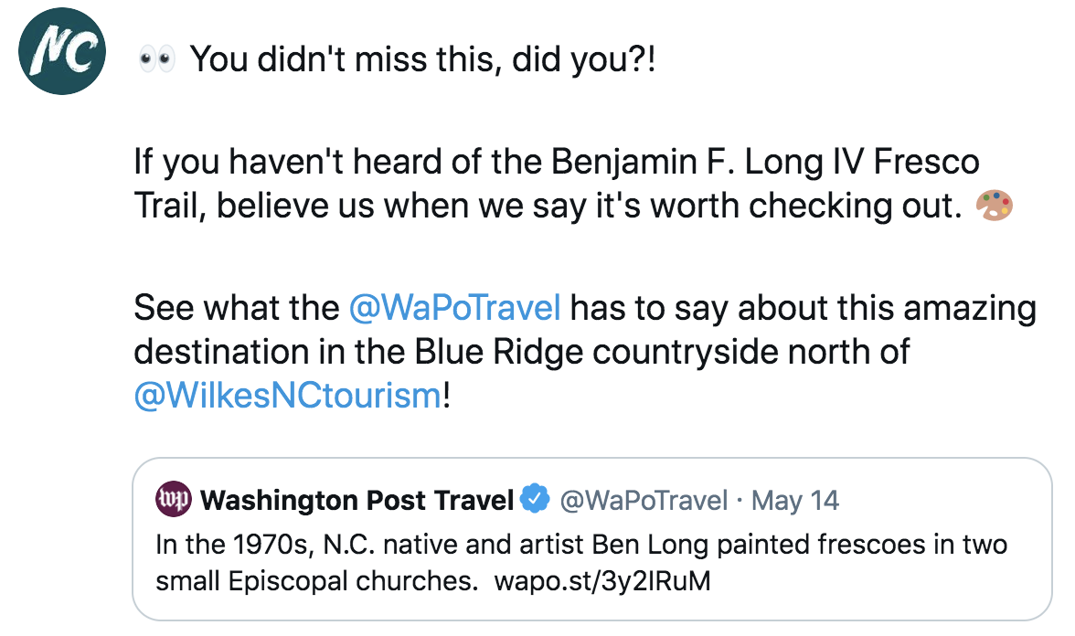The image size is (1075, 636).
Task: Open the @WilkesNCtourism mention
Action: click(x=287, y=396)
